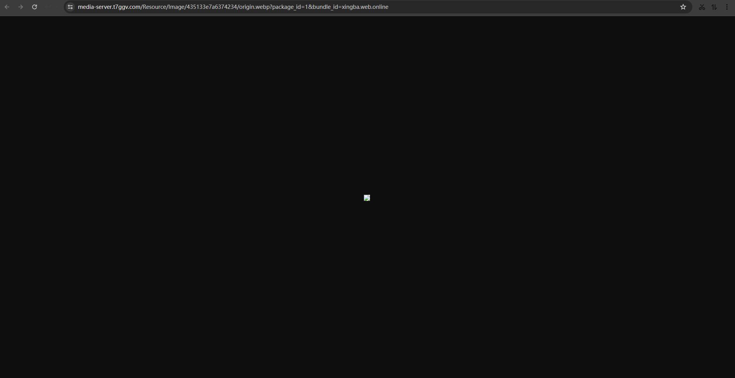Go back to the previous page
Viewport: 735px width, 378px height.
7,7
